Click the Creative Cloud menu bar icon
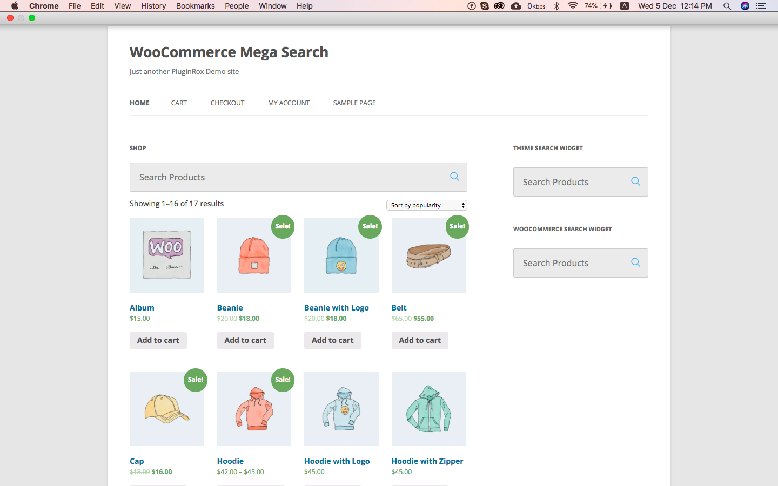The width and height of the screenshot is (778, 486). pyautogui.click(x=499, y=6)
